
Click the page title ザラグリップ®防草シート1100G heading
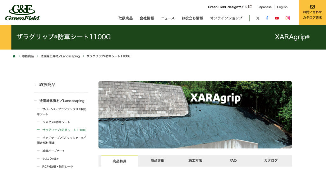(63, 37)
